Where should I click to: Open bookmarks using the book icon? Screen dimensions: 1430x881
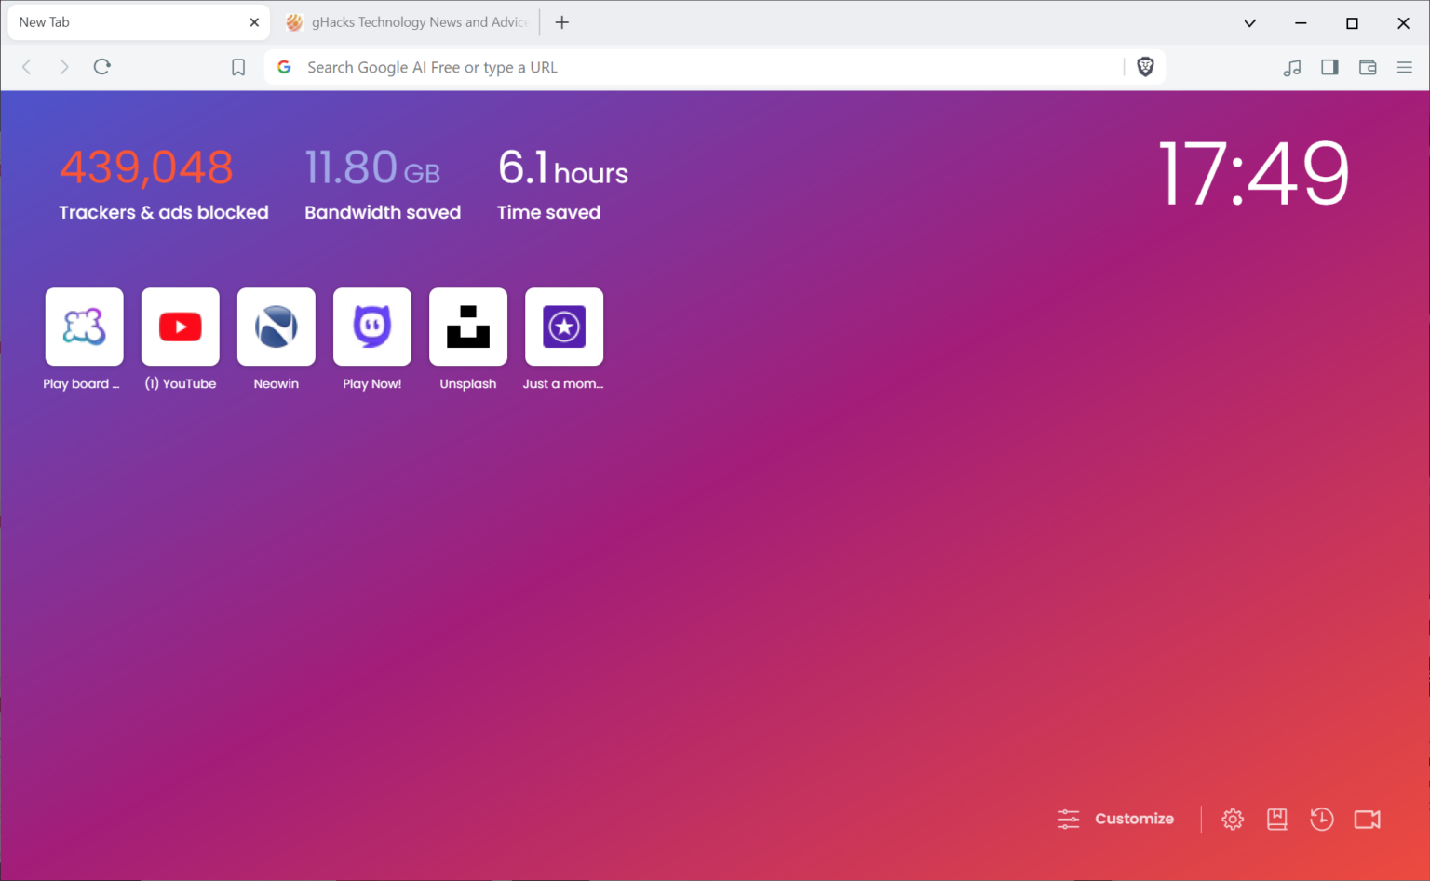1276,819
